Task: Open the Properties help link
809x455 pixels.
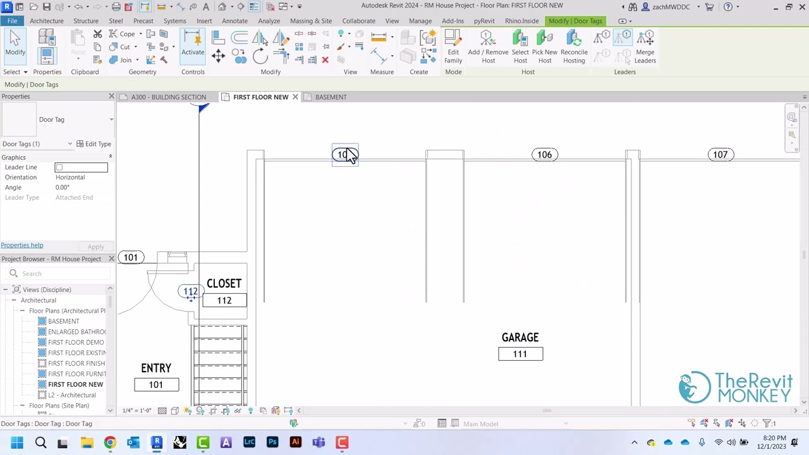Action: pos(22,245)
